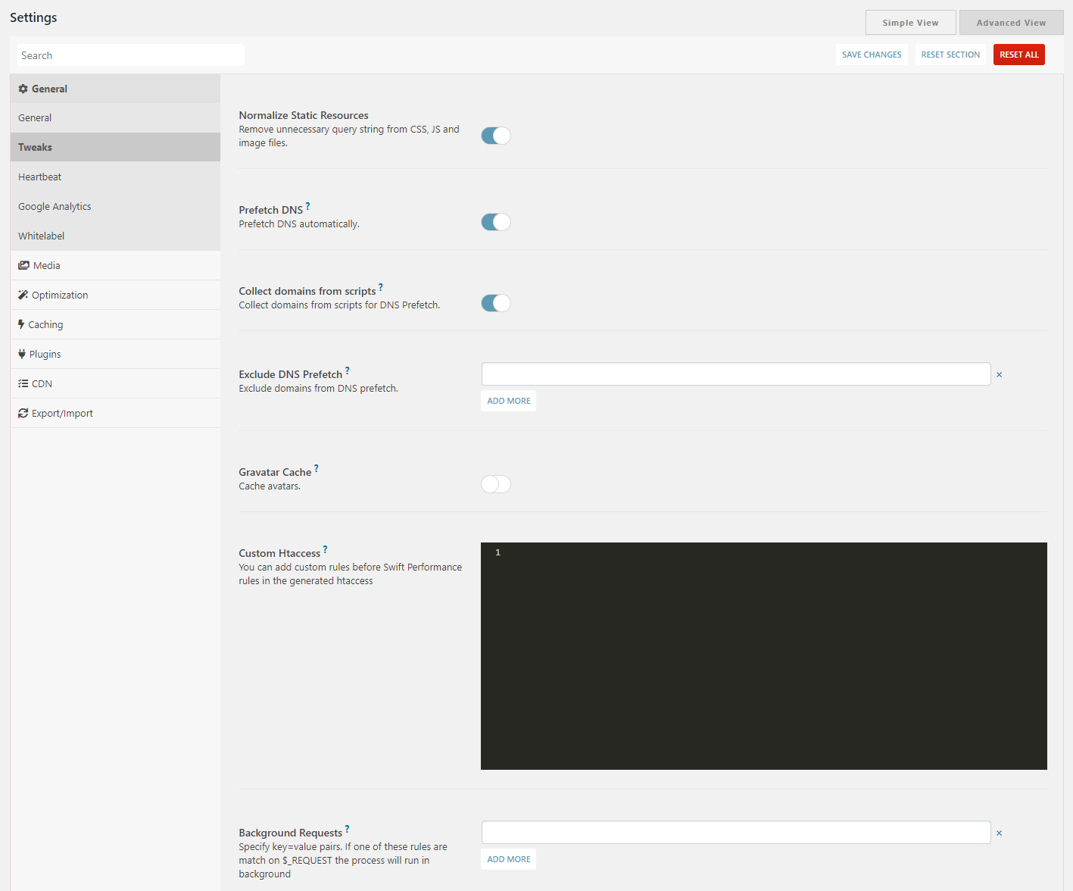The width and height of the screenshot is (1073, 891).
Task: Open the Prefetch DNS help question mark
Action: click(307, 206)
